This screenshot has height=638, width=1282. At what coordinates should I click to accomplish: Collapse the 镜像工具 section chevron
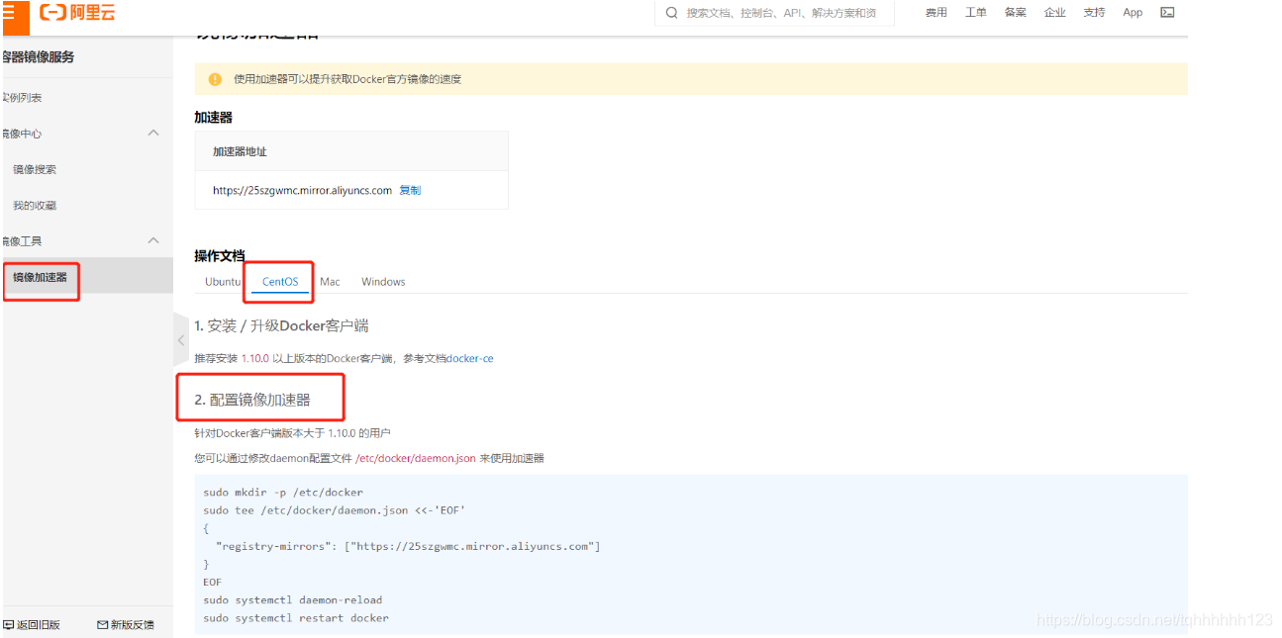coord(153,240)
